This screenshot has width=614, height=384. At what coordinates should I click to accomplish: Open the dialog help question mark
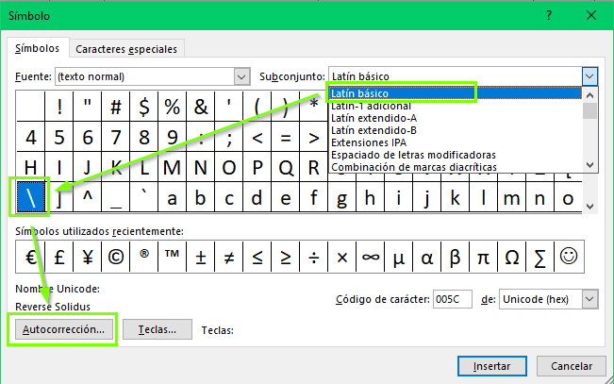click(x=549, y=15)
